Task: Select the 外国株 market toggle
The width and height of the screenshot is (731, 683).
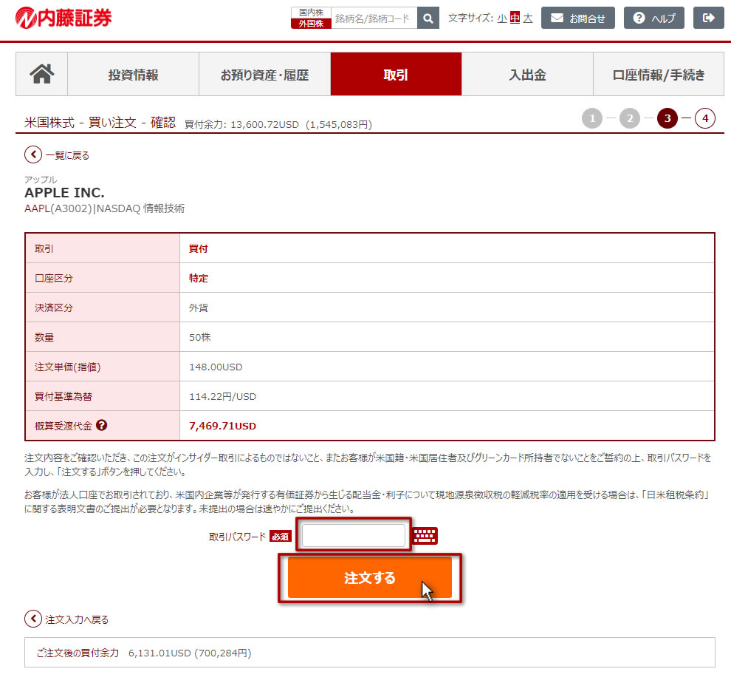Action: (x=311, y=24)
